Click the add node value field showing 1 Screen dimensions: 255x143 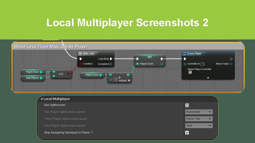click(116, 79)
